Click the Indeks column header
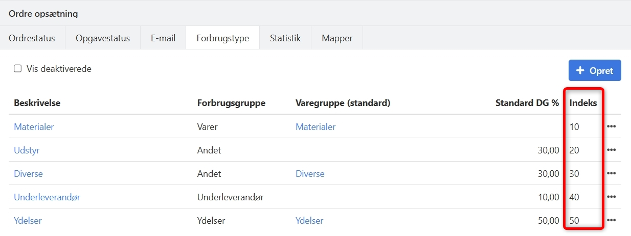The width and height of the screenshot is (631, 236). coord(583,103)
